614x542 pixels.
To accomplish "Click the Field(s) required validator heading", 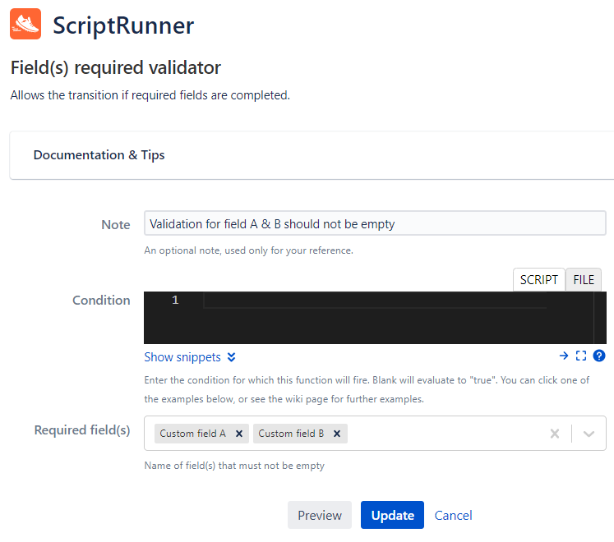I will coord(116,67).
